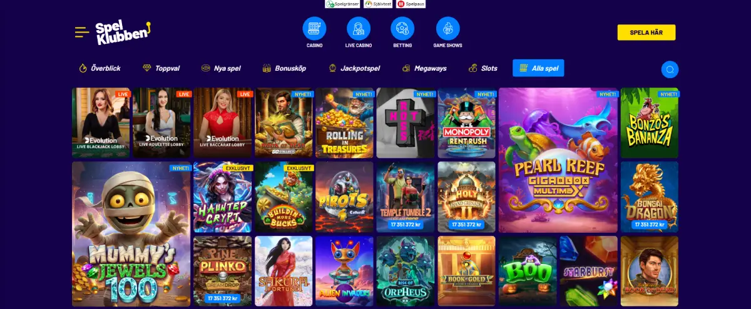The image size is (751, 309).
Task: Open the Live Casino icon
Action: coord(359,29)
